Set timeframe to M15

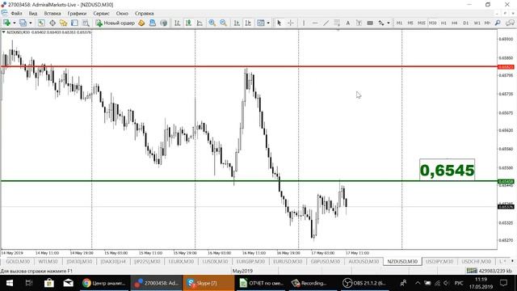tap(422, 23)
